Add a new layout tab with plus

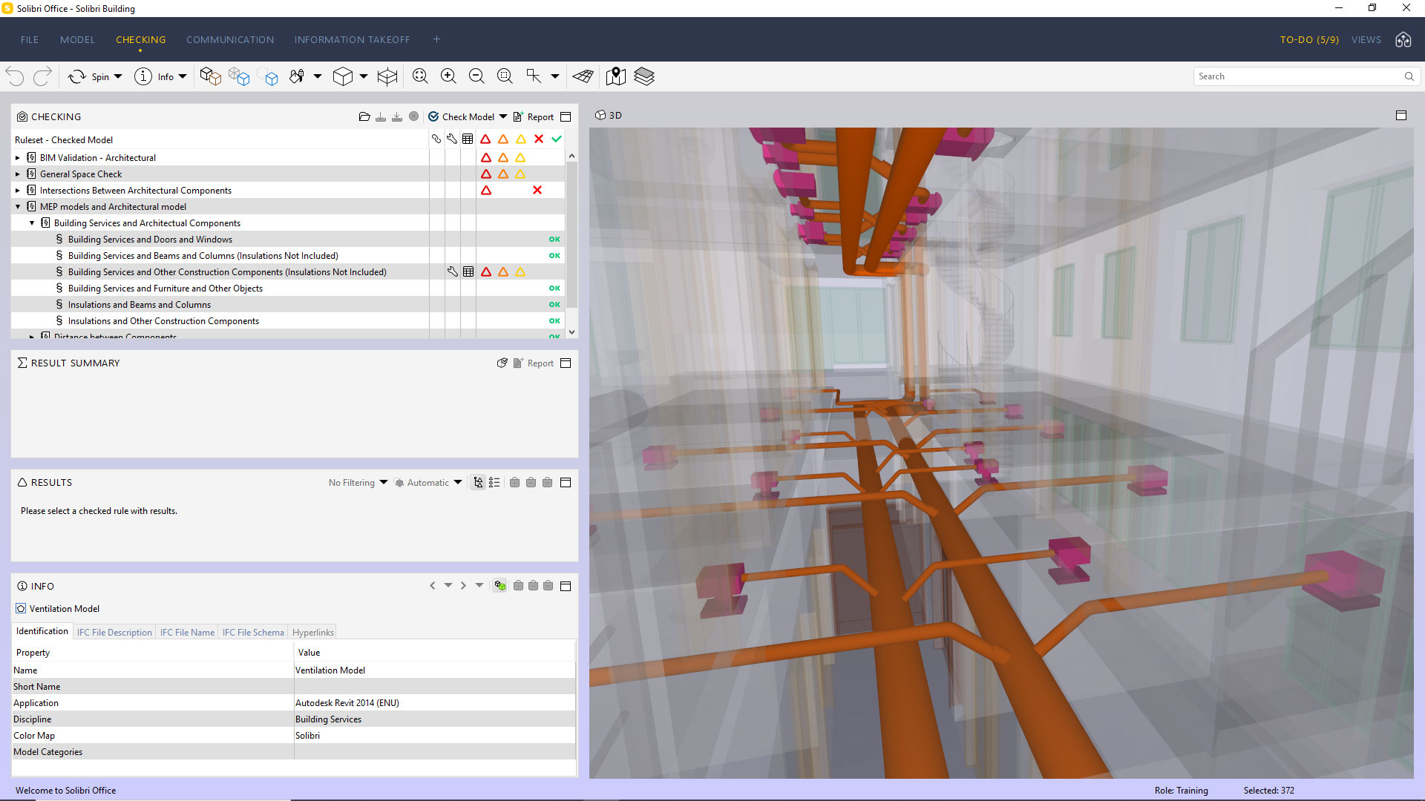(x=437, y=39)
